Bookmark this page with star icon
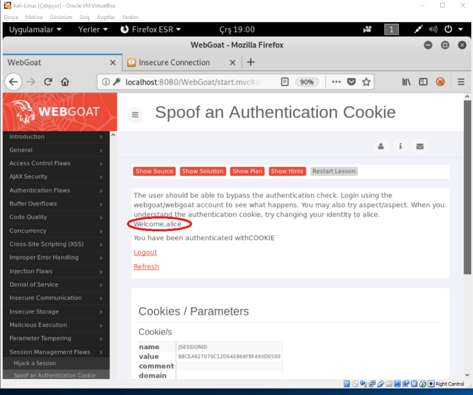 pos(366,82)
